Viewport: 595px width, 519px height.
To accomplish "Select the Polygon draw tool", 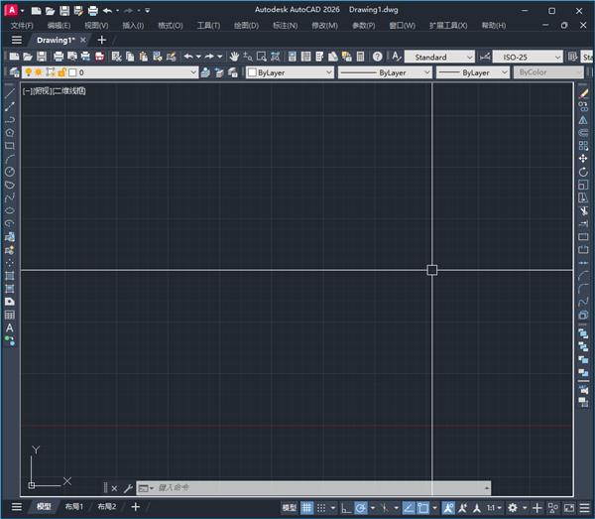I will click(x=10, y=133).
